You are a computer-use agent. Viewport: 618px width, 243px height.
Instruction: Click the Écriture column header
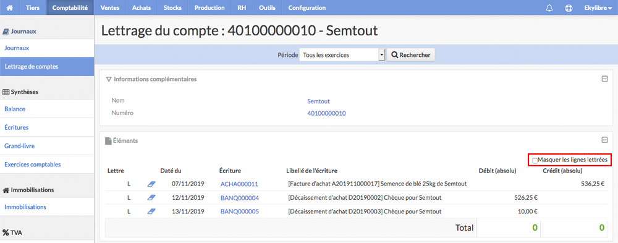point(230,171)
